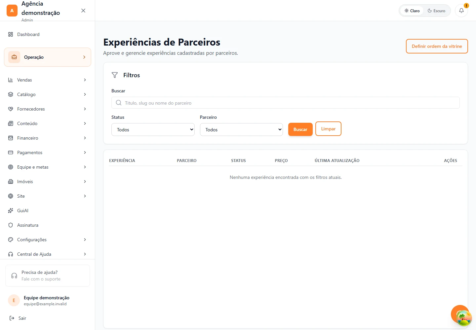Open the Financeiro menu item

point(48,138)
